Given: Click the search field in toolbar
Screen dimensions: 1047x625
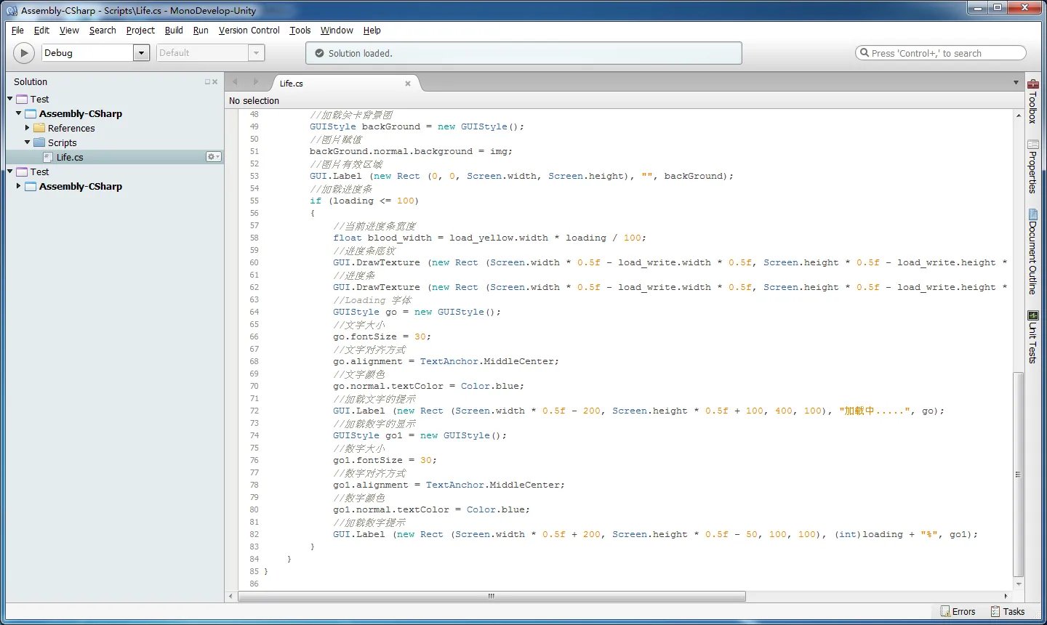Looking at the screenshot, I should (941, 53).
